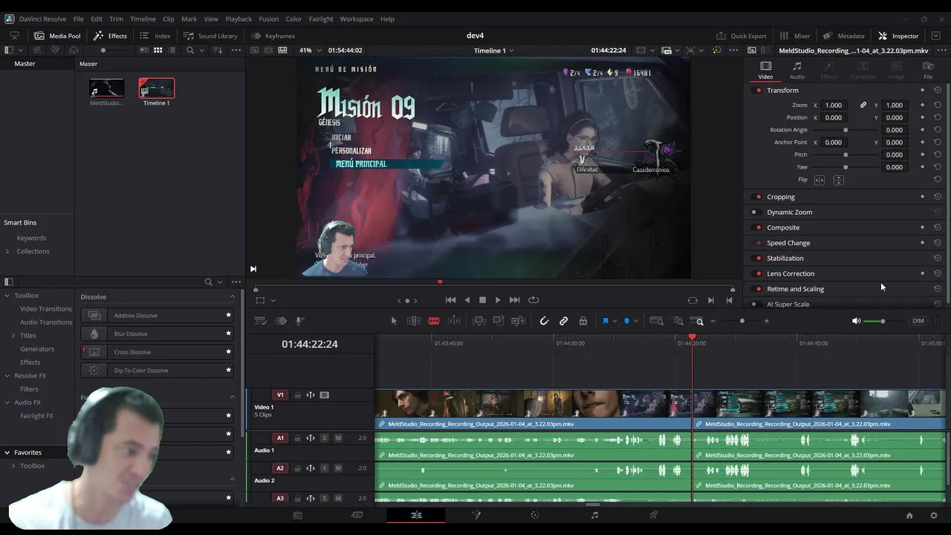Toggle Composite section enable dot
Viewport: 951px width, 535px height.
pos(758,227)
